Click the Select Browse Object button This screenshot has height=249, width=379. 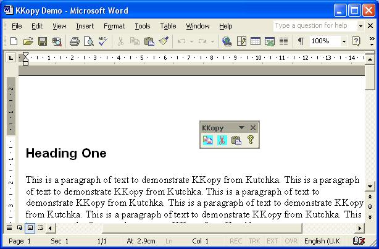pyautogui.click(x=370, y=206)
